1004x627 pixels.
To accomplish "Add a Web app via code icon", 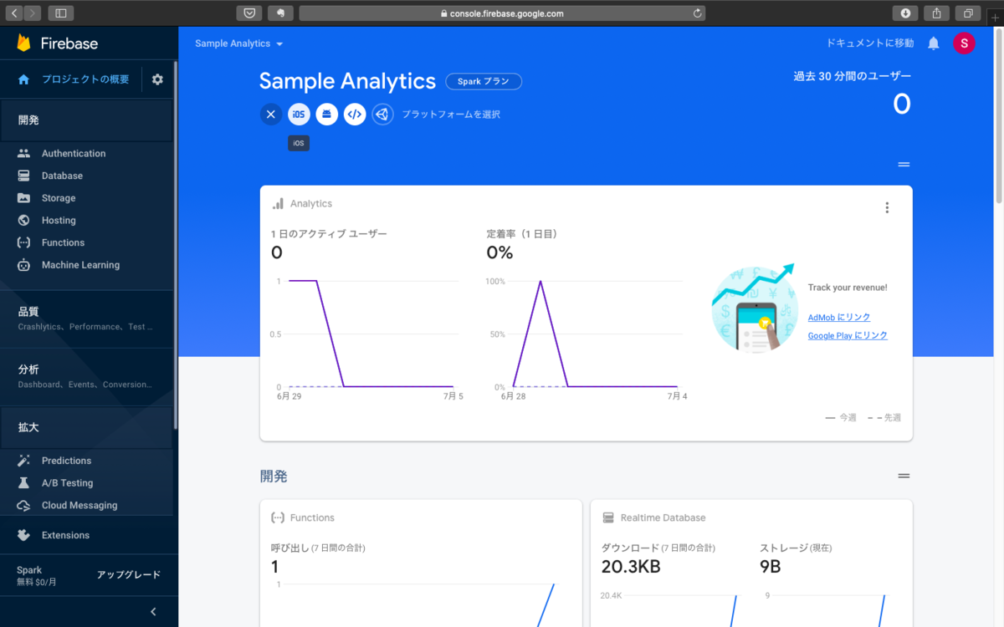I will [355, 115].
